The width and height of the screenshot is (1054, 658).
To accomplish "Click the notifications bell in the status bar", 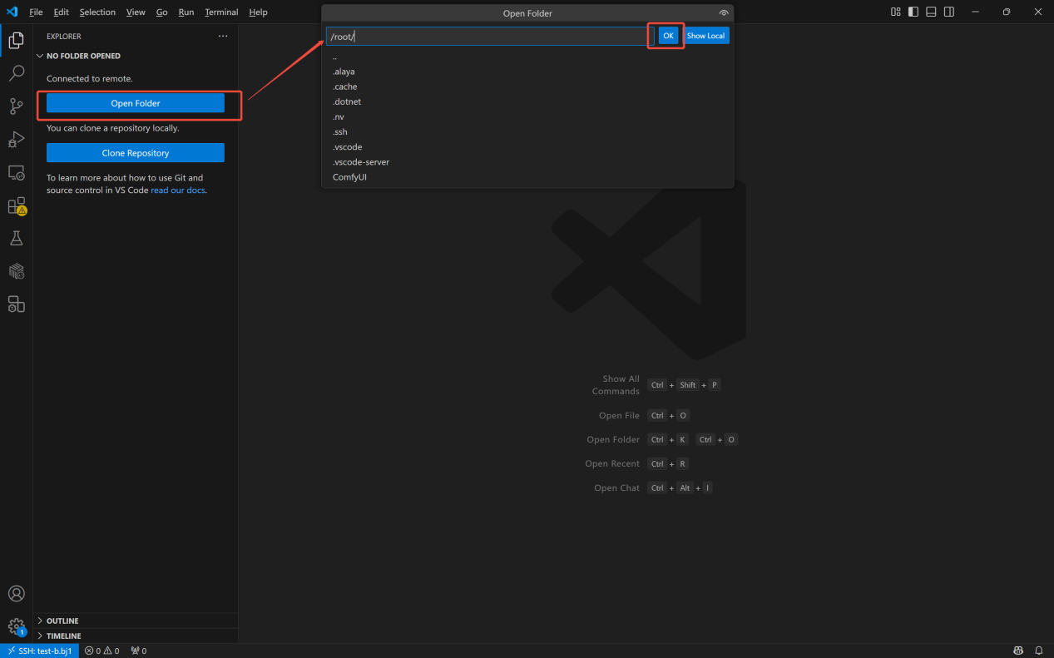I will point(1038,651).
